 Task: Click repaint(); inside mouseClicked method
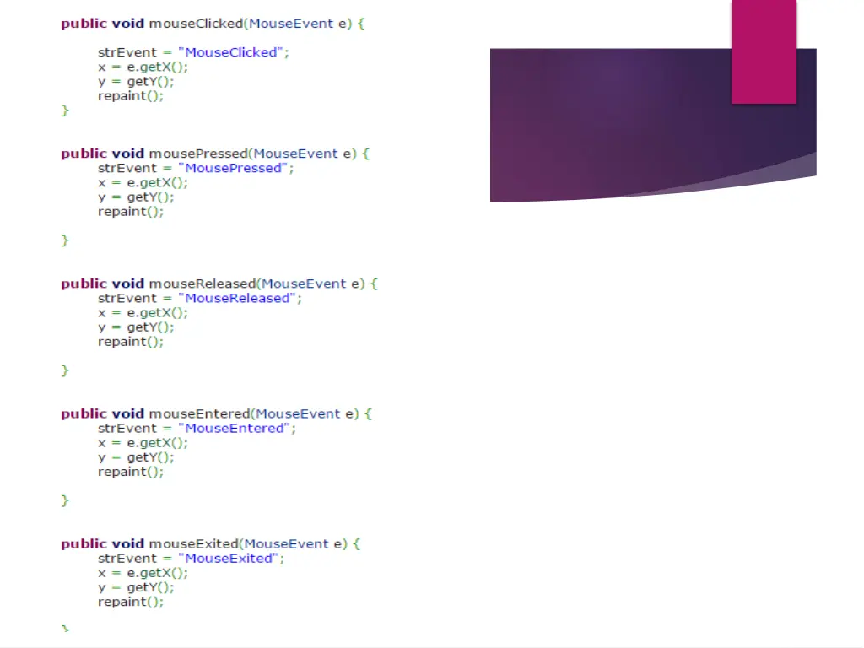click(131, 96)
